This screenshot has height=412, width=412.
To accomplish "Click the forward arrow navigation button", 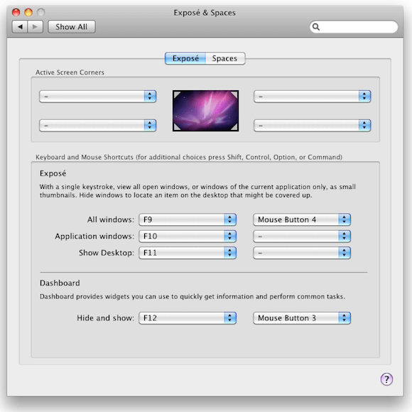I will pyautogui.click(x=36, y=27).
